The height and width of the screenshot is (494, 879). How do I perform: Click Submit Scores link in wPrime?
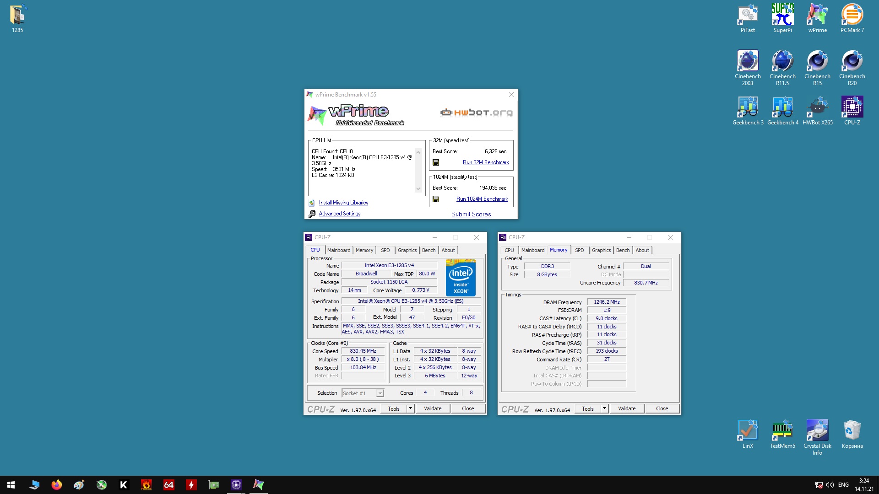click(471, 214)
